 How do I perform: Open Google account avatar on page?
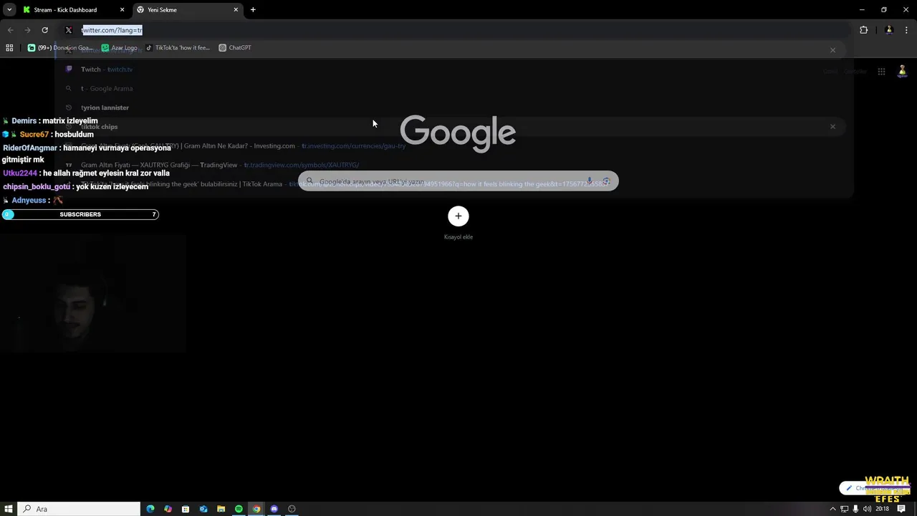pyautogui.click(x=902, y=70)
